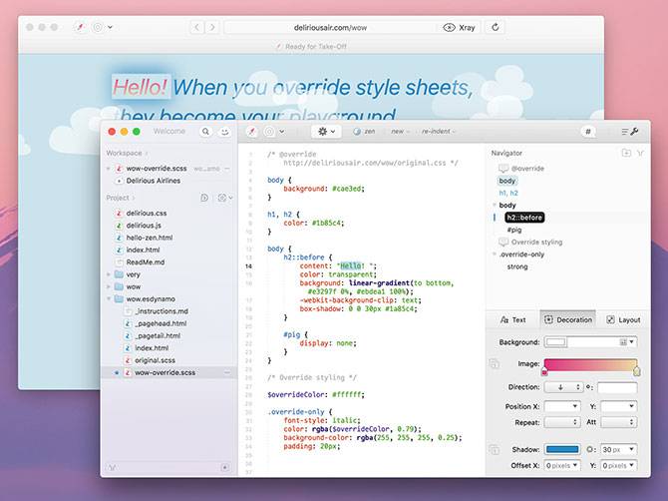The width and height of the screenshot is (668, 501).
Task: Go back in the browser window
Action: click(x=196, y=27)
